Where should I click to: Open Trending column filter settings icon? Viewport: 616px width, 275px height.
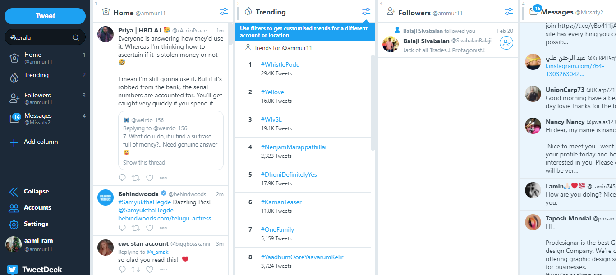[366, 12]
